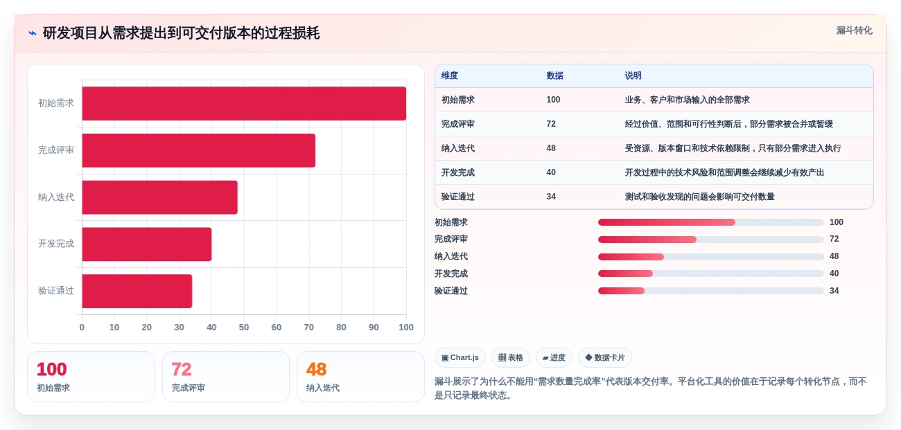Click description starting with 经过价值、范围和可行性判断后

728,124
